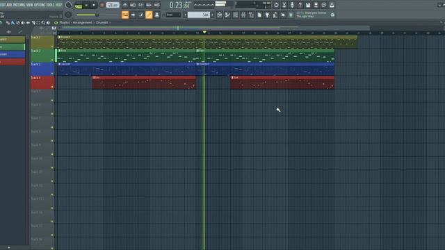The image size is (445, 250).
Task: Mute Track 4 with its dot switch
Action: point(52,87)
